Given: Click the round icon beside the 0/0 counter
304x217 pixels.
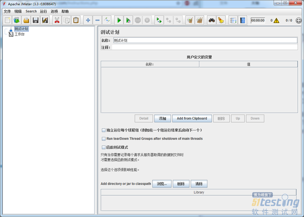Looking at the screenshot, I should point(299,20).
